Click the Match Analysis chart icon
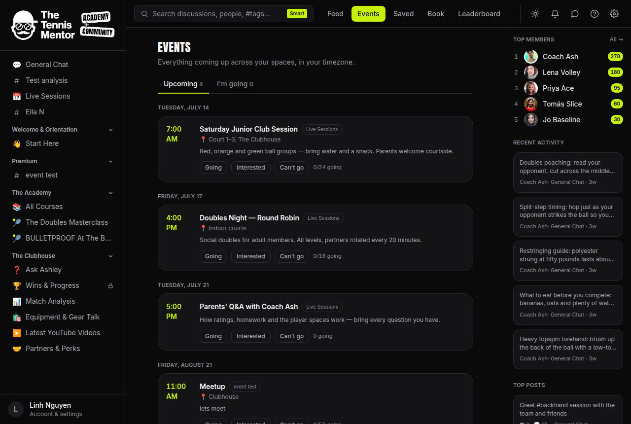This screenshot has width=631, height=424. [x=17, y=301]
